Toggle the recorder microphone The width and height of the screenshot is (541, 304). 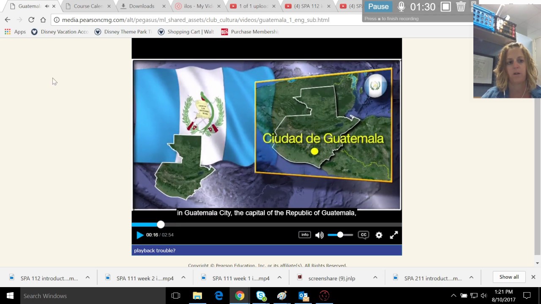tap(401, 7)
